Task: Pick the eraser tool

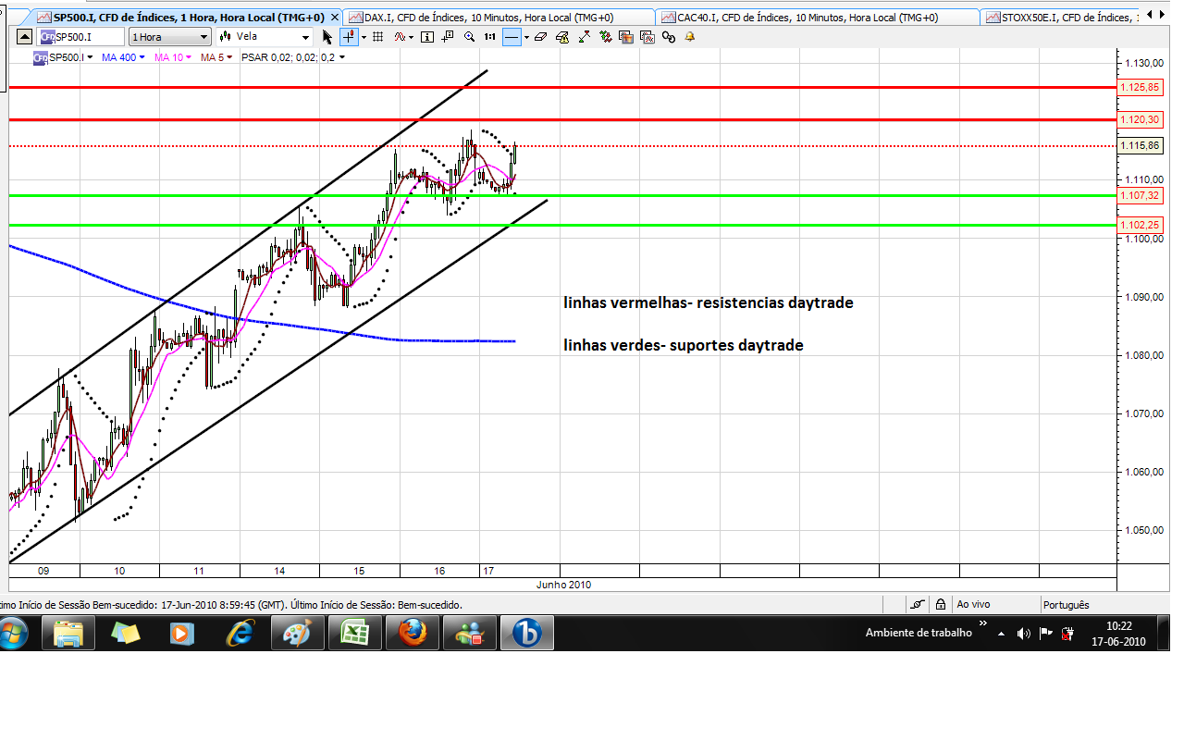Action: coord(541,36)
